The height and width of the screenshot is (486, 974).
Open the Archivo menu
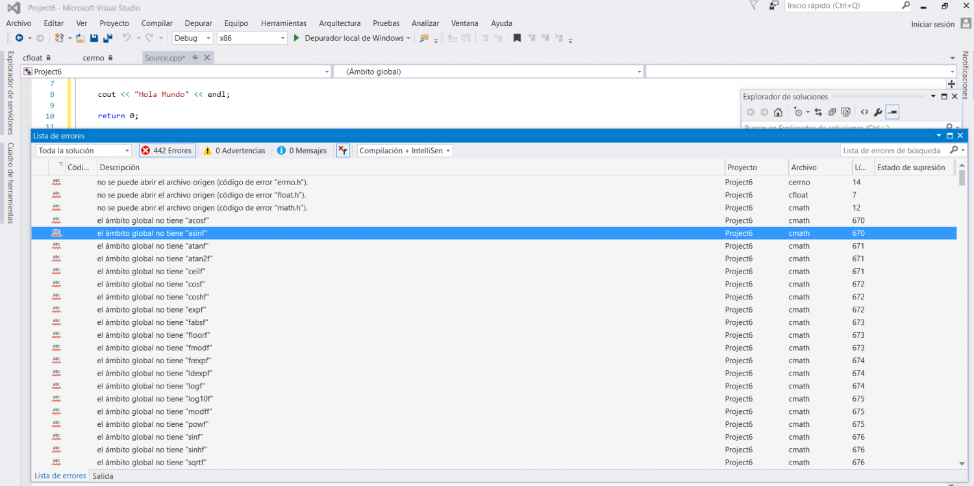(x=19, y=23)
